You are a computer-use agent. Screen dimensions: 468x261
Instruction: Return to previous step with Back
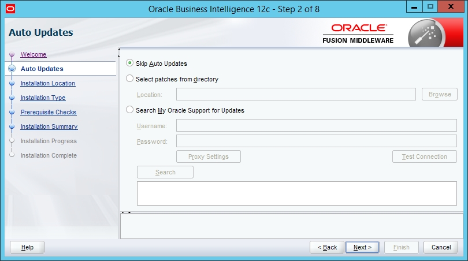click(x=327, y=247)
